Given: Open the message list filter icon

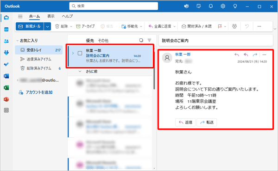Looking at the screenshot, I should pos(150,40).
